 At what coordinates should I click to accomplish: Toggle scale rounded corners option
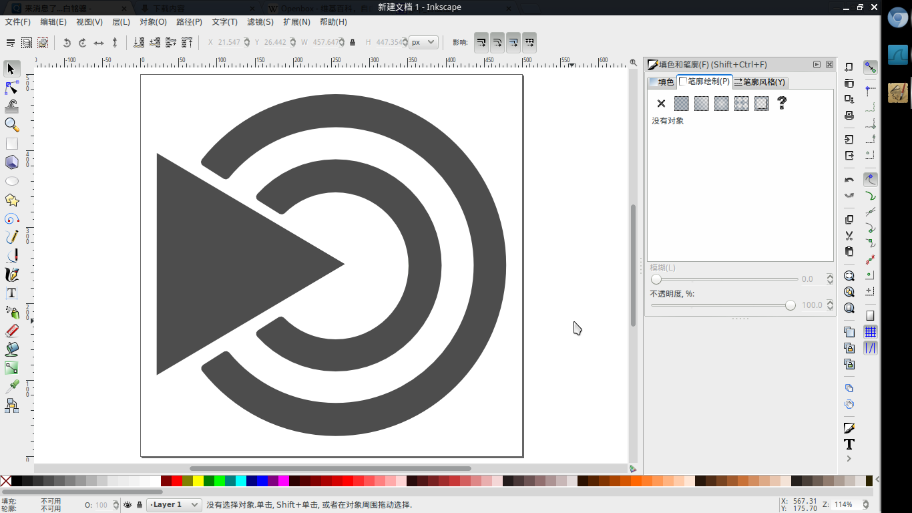click(497, 43)
